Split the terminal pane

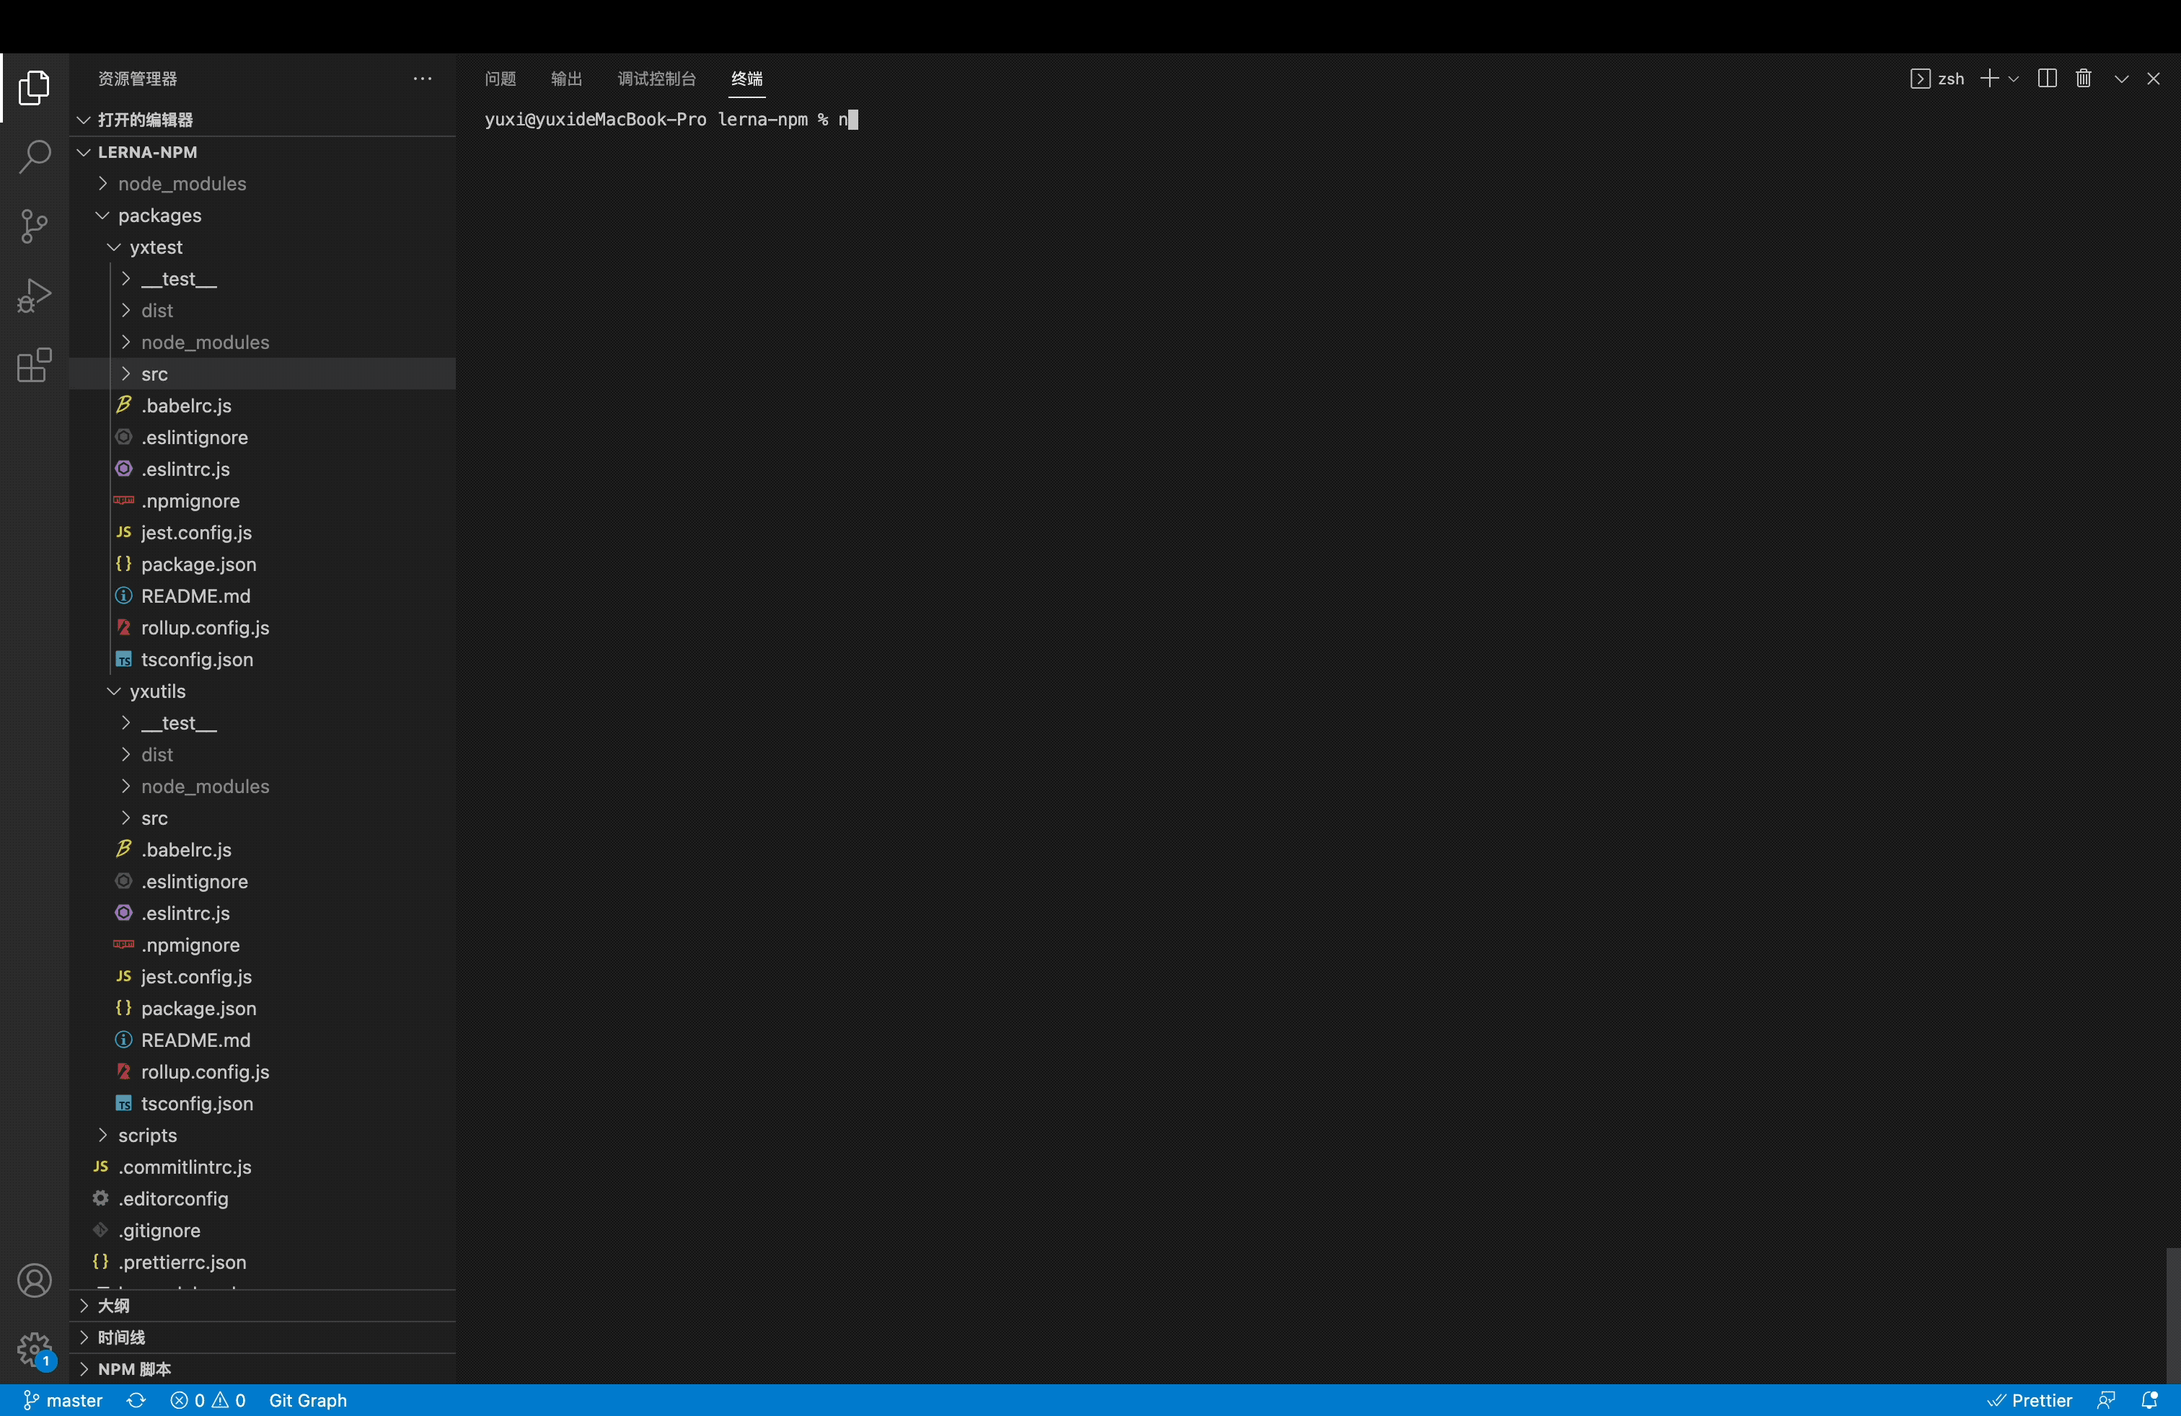point(2046,79)
